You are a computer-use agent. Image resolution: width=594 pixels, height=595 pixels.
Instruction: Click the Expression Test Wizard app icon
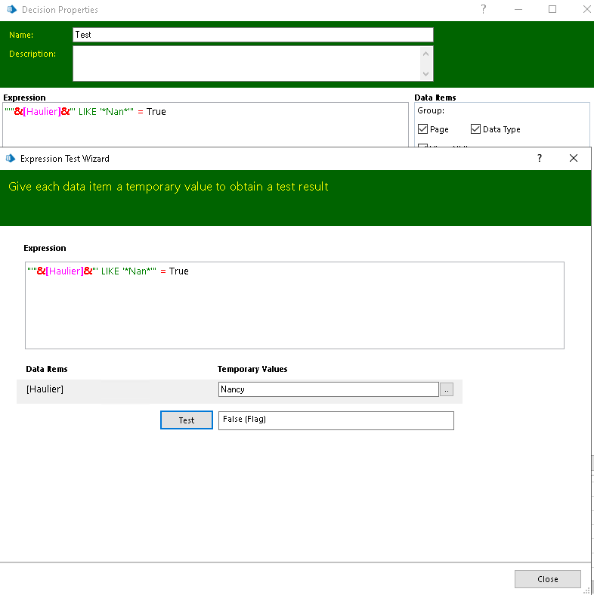pos(11,159)
